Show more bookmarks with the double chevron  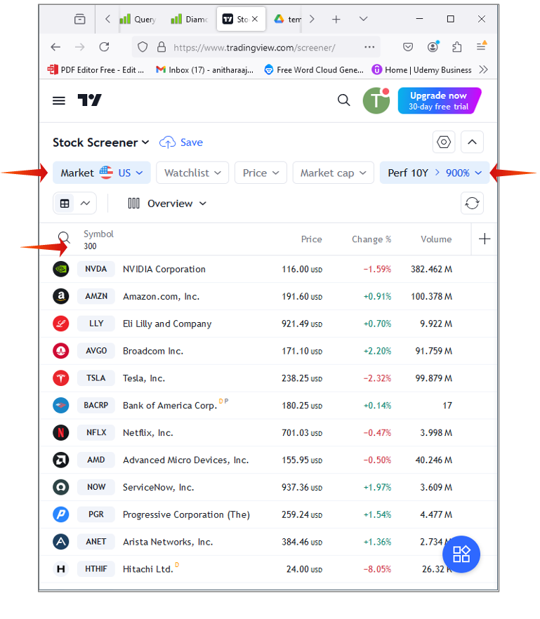point(483,70)
